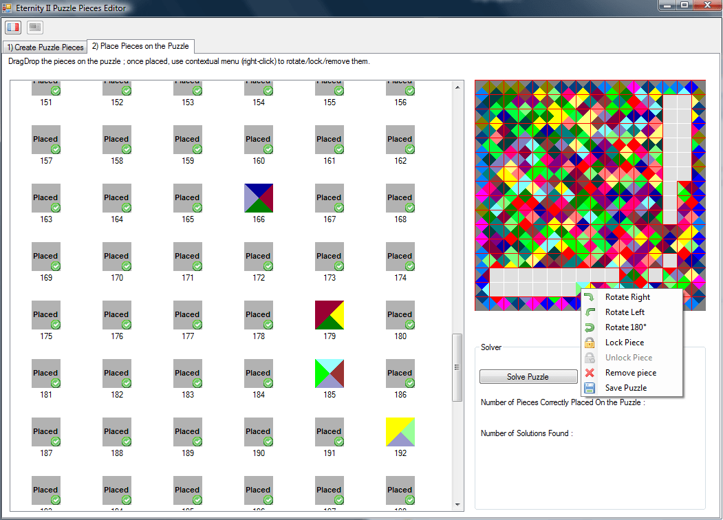Click placed piece tile 163
This screenshot has height=520, width=723.
[46, 198]
